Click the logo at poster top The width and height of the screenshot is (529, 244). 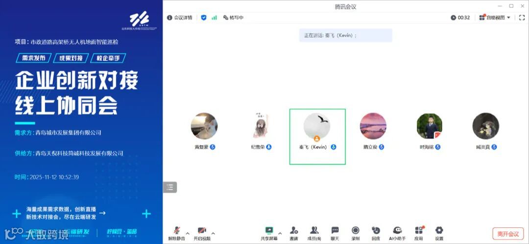click(x=139, y=20)
